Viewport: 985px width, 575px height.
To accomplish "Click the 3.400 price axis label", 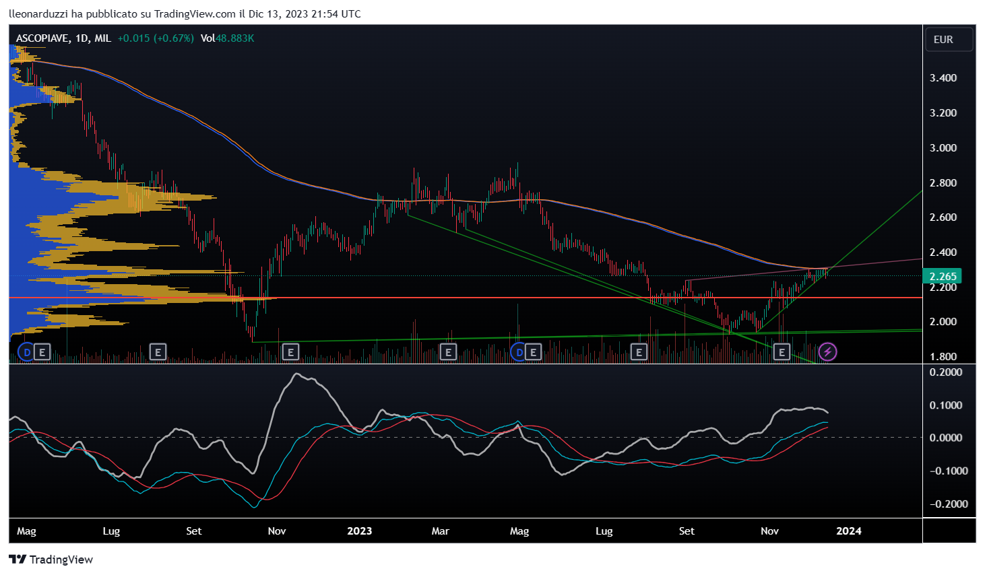I will click(943, 78).
